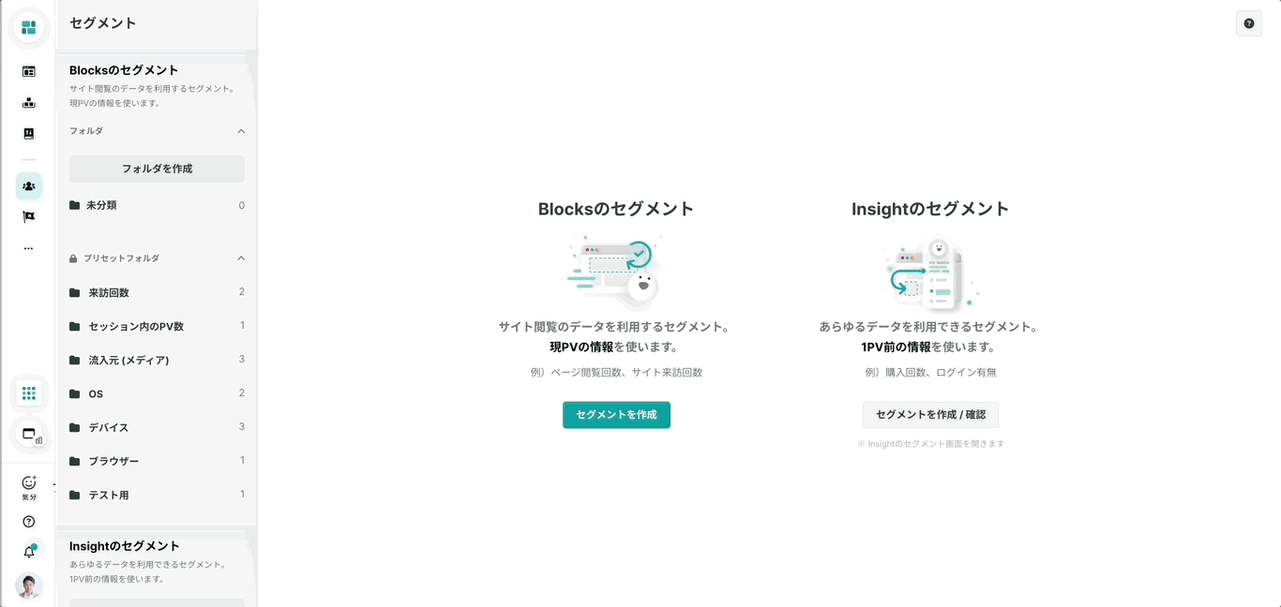This screenshot has height=607, width=1281.
Task: Collapse the プリセットフォルダ section chevron
Action: click(241, 259)
